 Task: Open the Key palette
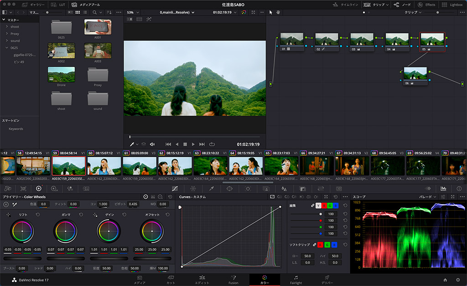(x=303, y=189)
